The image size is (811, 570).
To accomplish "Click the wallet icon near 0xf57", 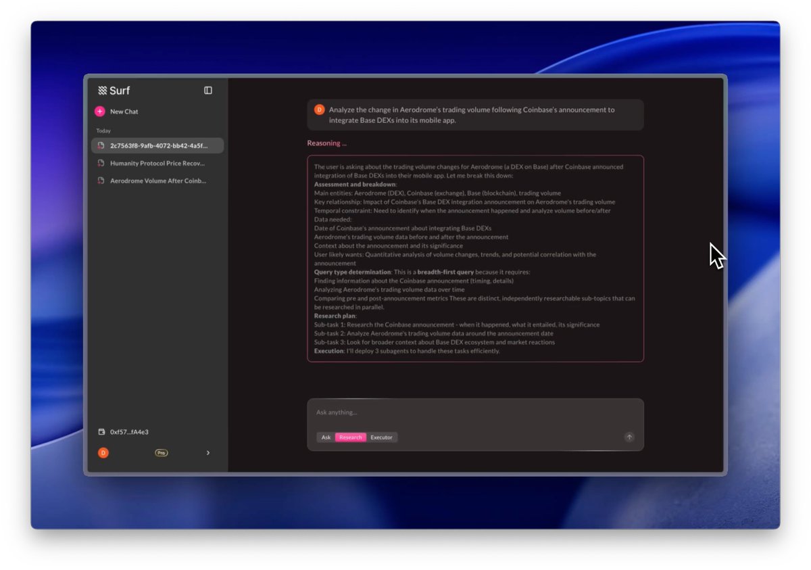I will tap(101, 431).
